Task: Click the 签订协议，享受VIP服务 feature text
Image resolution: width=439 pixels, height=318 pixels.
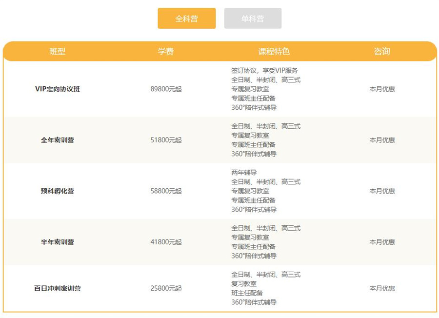Action: tap(265, 70)
